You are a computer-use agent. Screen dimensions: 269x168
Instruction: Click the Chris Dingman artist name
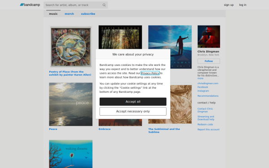[208, 52]
